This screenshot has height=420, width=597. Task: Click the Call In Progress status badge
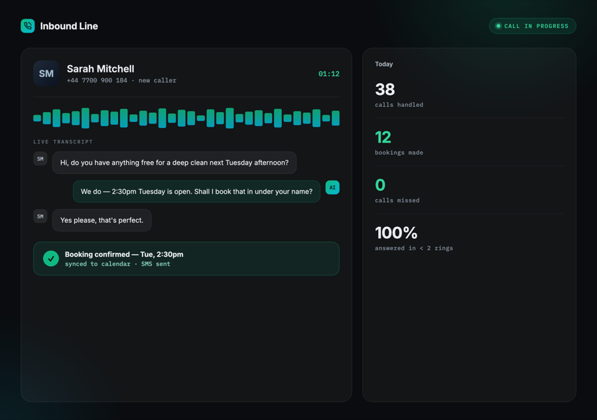[532, 26]
